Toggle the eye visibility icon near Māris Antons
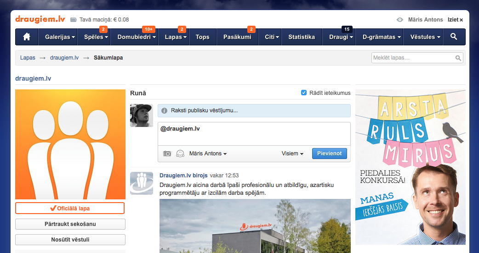The image size is (479, 253). click(x=399, y=20)
